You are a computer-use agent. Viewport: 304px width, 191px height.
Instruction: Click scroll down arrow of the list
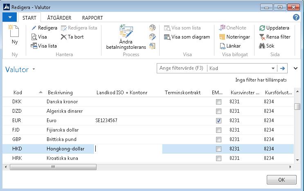click(297, 160)
